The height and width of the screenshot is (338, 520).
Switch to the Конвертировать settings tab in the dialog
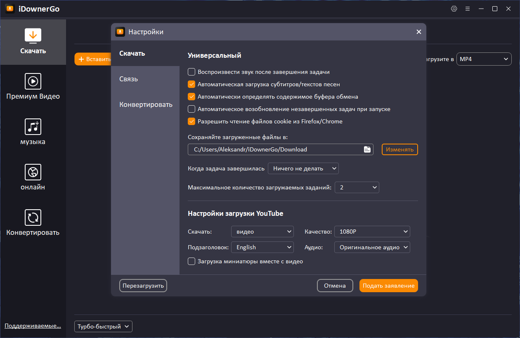click(x=146, y=104)
